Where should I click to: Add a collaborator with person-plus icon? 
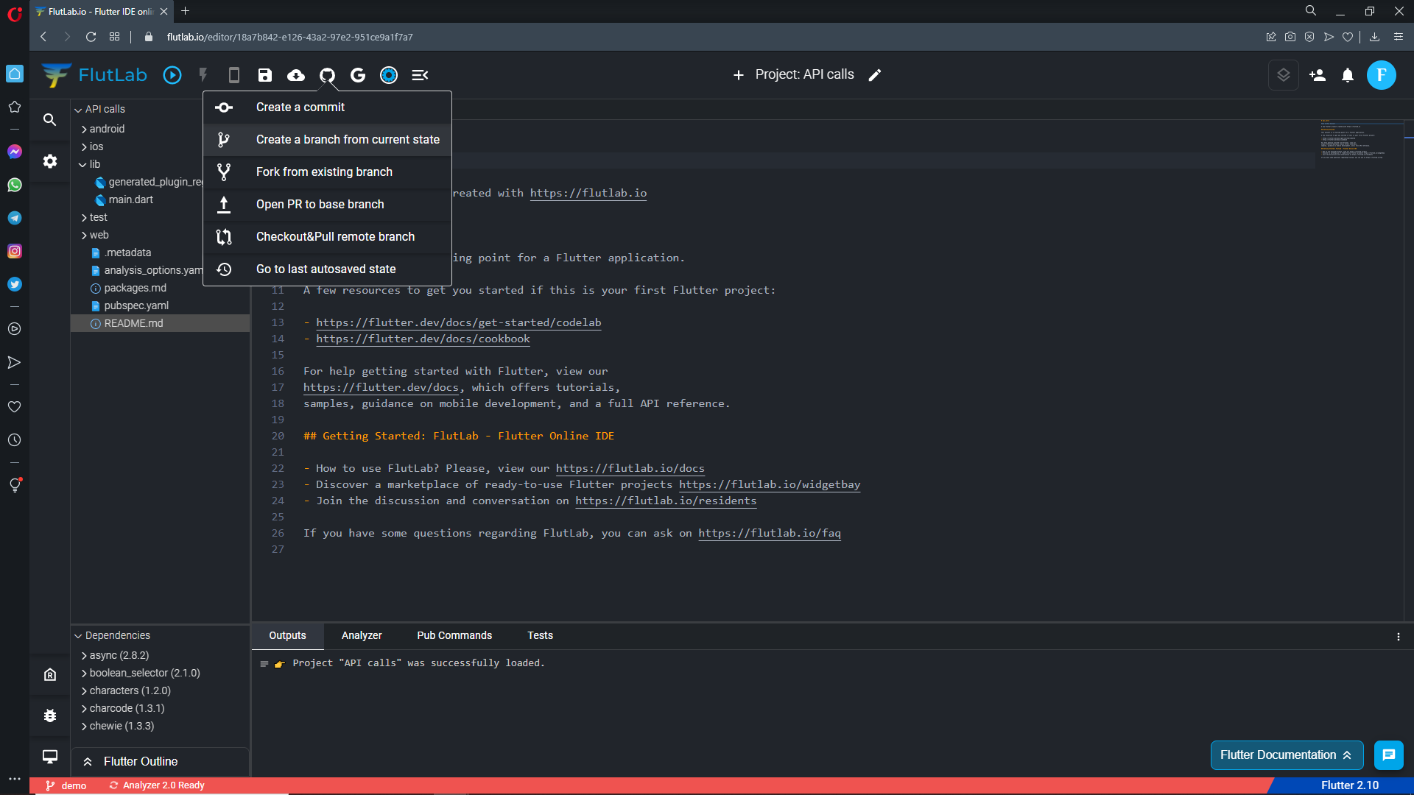(1318, 75)
